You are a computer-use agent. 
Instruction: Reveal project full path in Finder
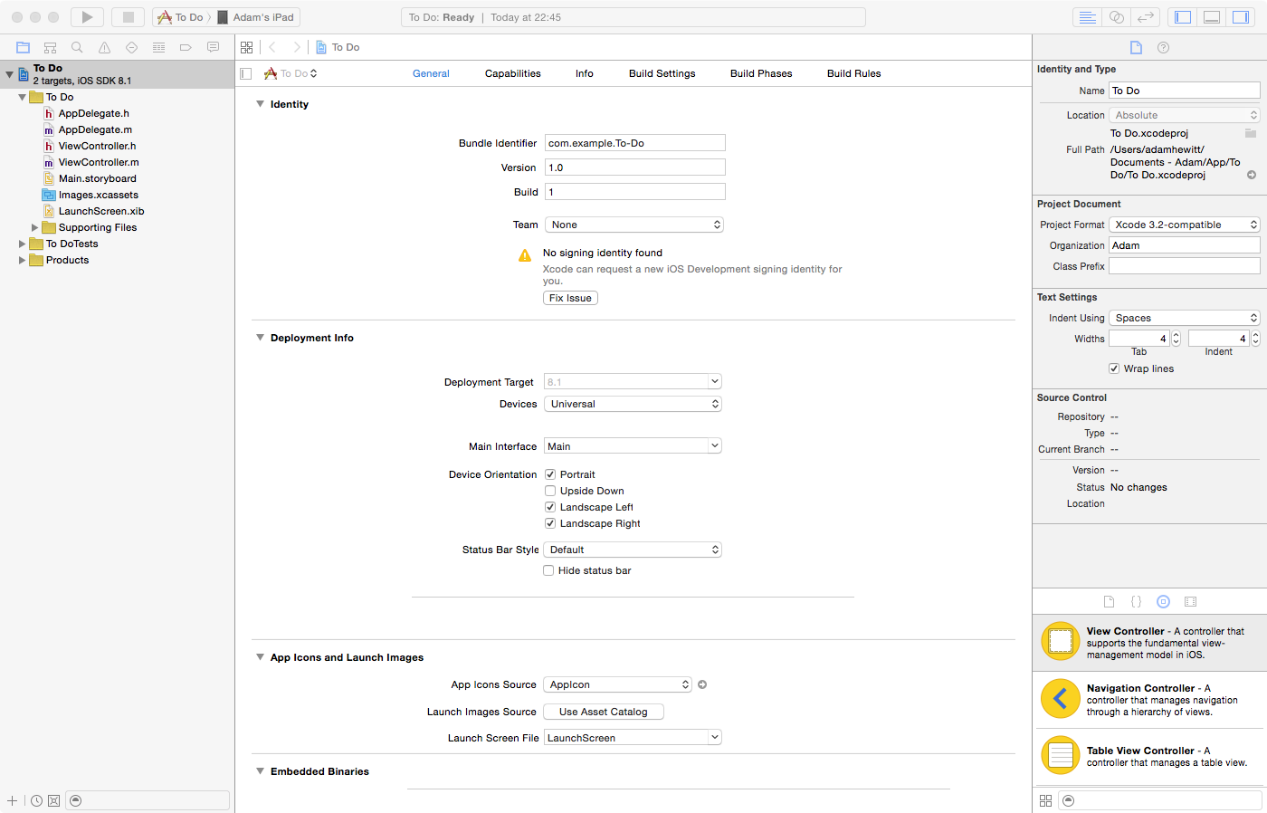point(1252,175)
